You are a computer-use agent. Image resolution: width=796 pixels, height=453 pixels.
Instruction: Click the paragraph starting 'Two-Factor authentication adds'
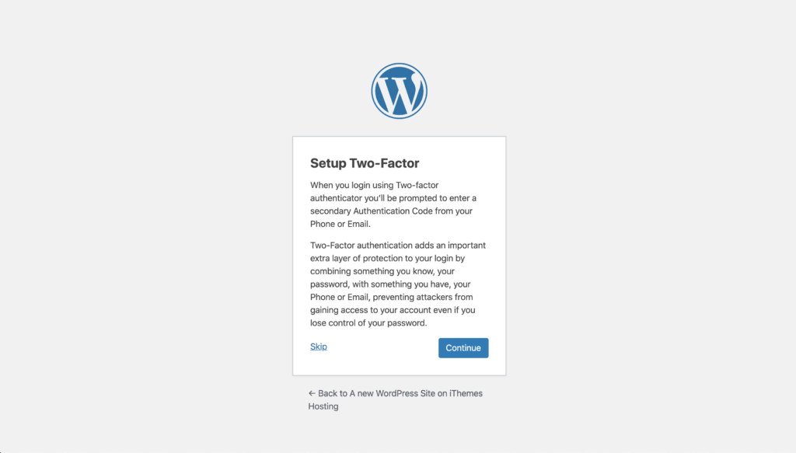[398, 284]
